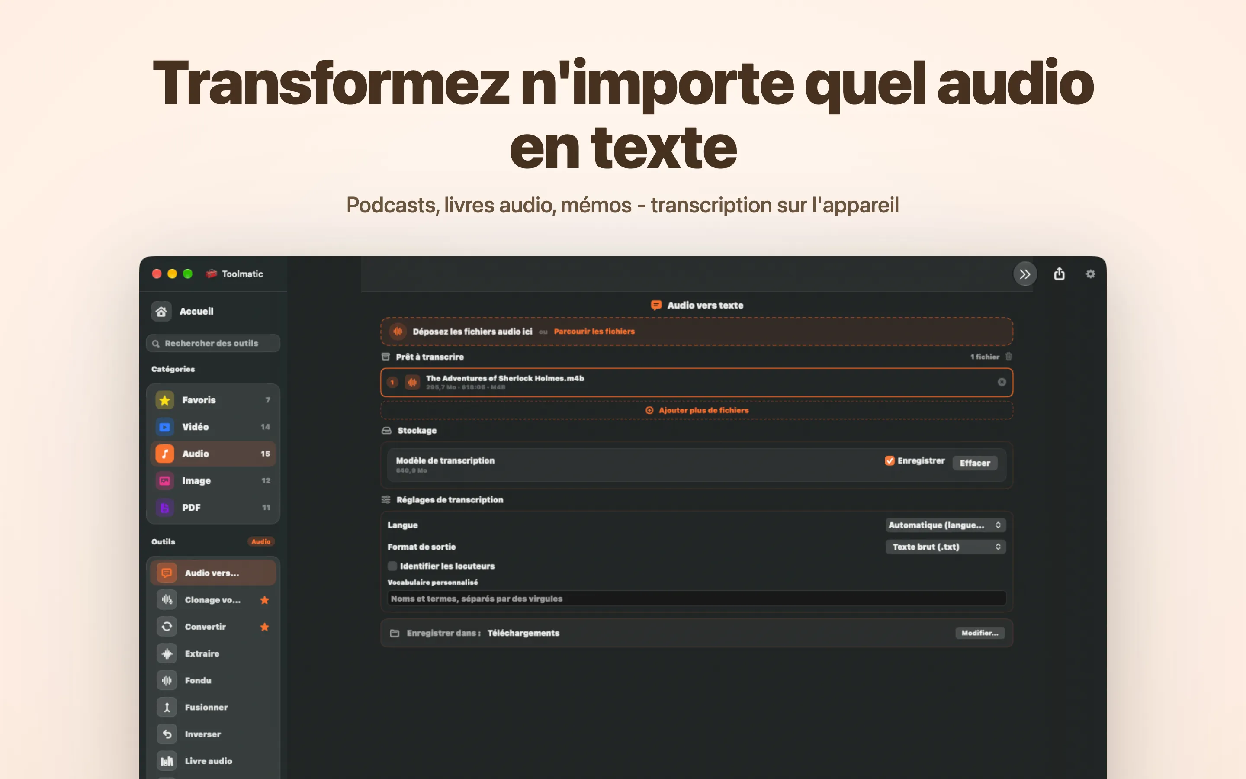Open the Convertir tool icon

(x=167, y=627)
